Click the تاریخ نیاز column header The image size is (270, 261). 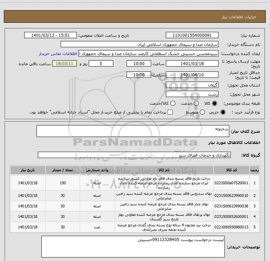pyautogui.click(x=28, y=170)
